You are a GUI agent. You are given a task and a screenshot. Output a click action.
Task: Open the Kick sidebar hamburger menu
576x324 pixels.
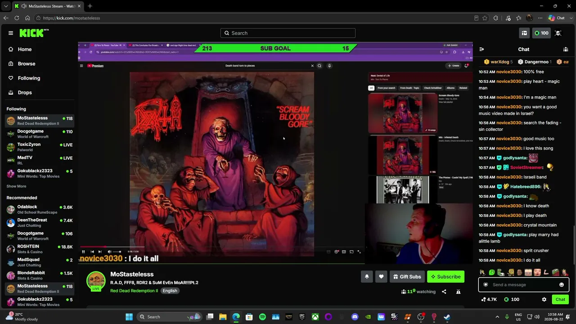point(11,33)
